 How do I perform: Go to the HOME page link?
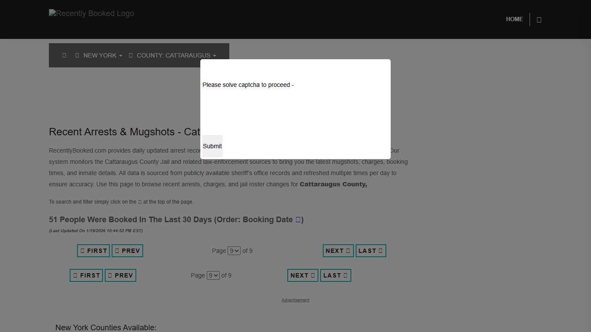pyautogui.click(x=514, y=19)
